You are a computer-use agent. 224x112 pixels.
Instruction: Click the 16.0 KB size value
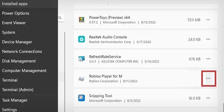[x=194, y=98]
